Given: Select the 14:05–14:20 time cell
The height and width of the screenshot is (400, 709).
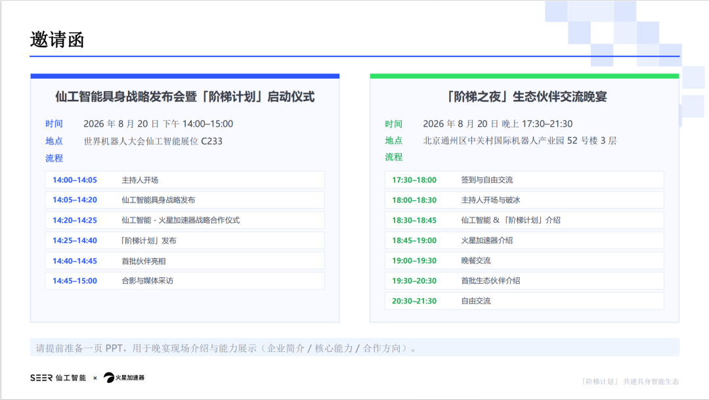Looking at the screenshot, I should pos(75,200).
